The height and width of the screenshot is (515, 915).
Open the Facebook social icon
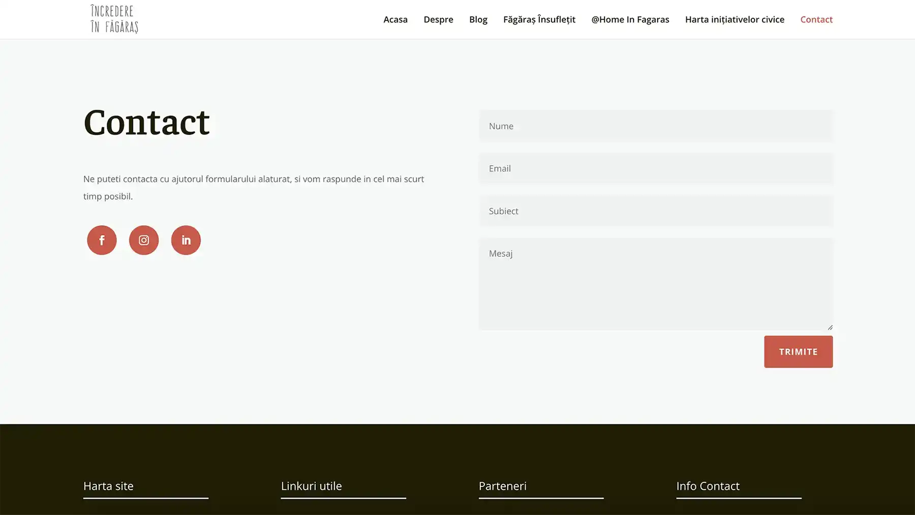102,240
